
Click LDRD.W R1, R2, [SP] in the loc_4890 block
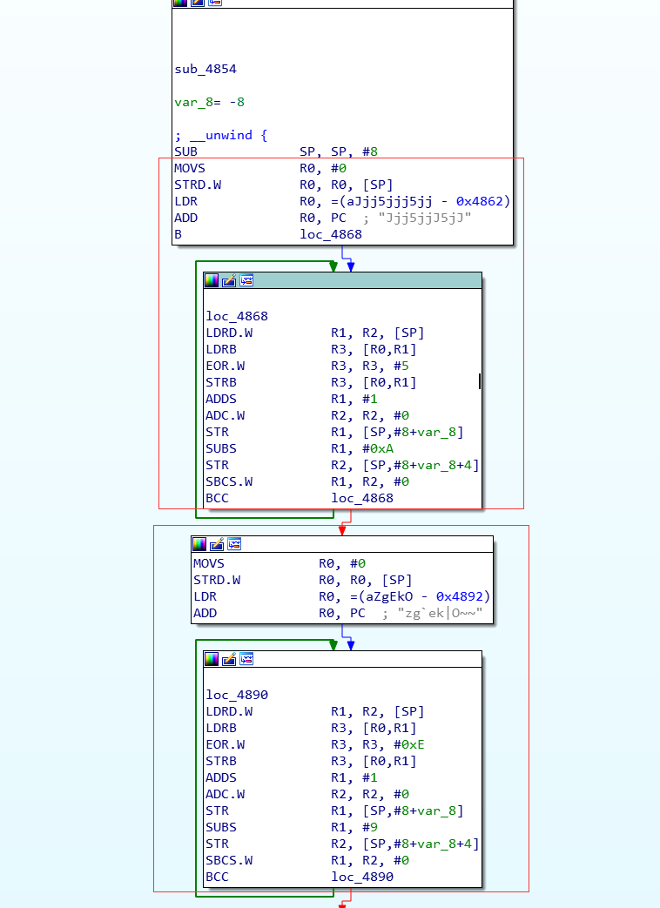pos(315,712)
